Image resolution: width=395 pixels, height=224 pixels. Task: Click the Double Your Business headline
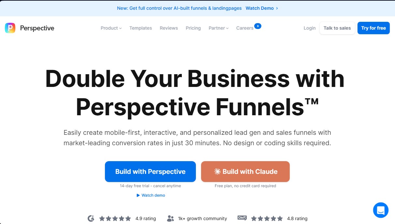click(195, 93)
